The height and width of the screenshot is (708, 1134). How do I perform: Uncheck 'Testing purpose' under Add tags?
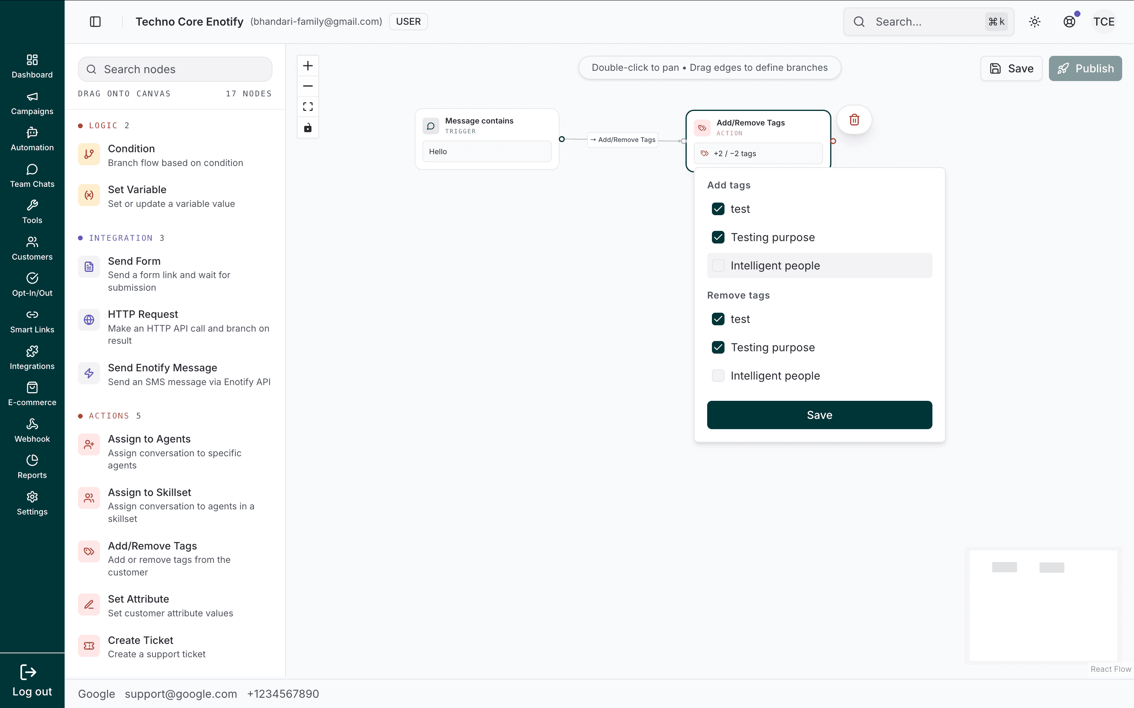pyautogui.click(x=718, y=238)
